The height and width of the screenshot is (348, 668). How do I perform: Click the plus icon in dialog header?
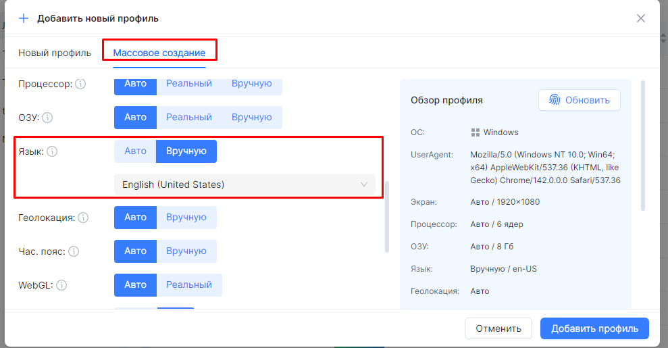[x=24, y=18]
